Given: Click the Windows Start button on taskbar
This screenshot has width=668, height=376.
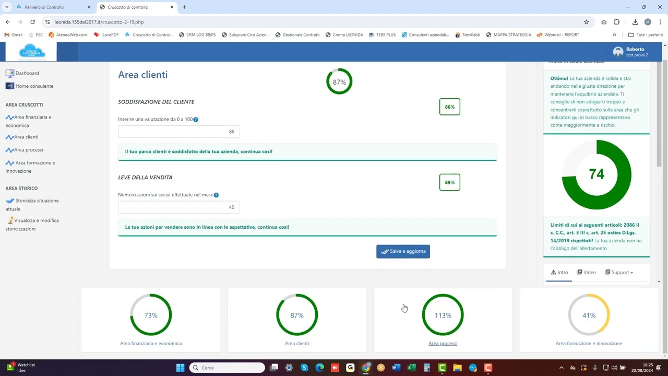Looking at the screenshot, I should coord(180,368).
